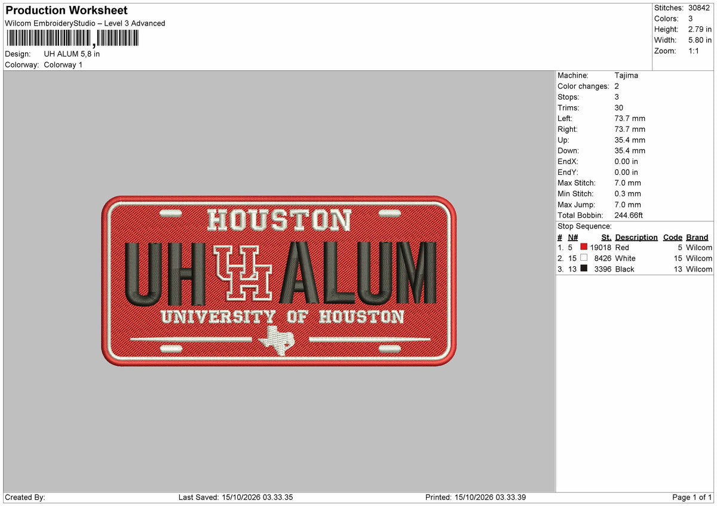The width and height of the screenshot is (717, 506).
Task: Click the "Down:" row value 35.4 mm
Action: 630,150
